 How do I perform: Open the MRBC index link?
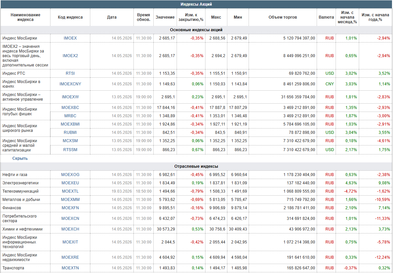click(x=70, y=116)
